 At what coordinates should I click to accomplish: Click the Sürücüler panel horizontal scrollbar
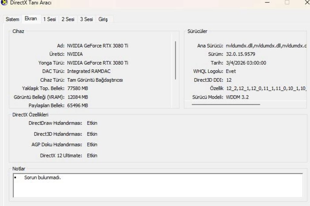tap(226, 104)
